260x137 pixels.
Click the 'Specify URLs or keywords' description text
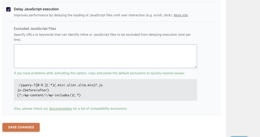pos(102,37)
